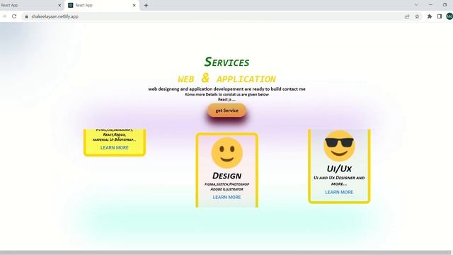Viewport: 453px width, 255px height.
Task: Click 'UI and UX Designer and more' text
Action: tap(339, 181)
